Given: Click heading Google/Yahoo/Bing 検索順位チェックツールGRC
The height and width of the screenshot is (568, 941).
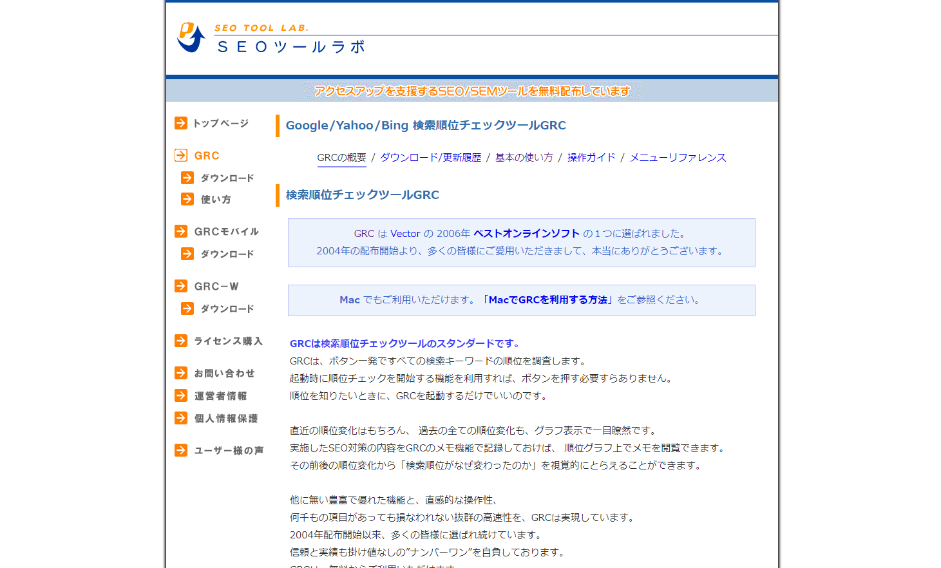Looking at the screenshot, I should 426,126.
